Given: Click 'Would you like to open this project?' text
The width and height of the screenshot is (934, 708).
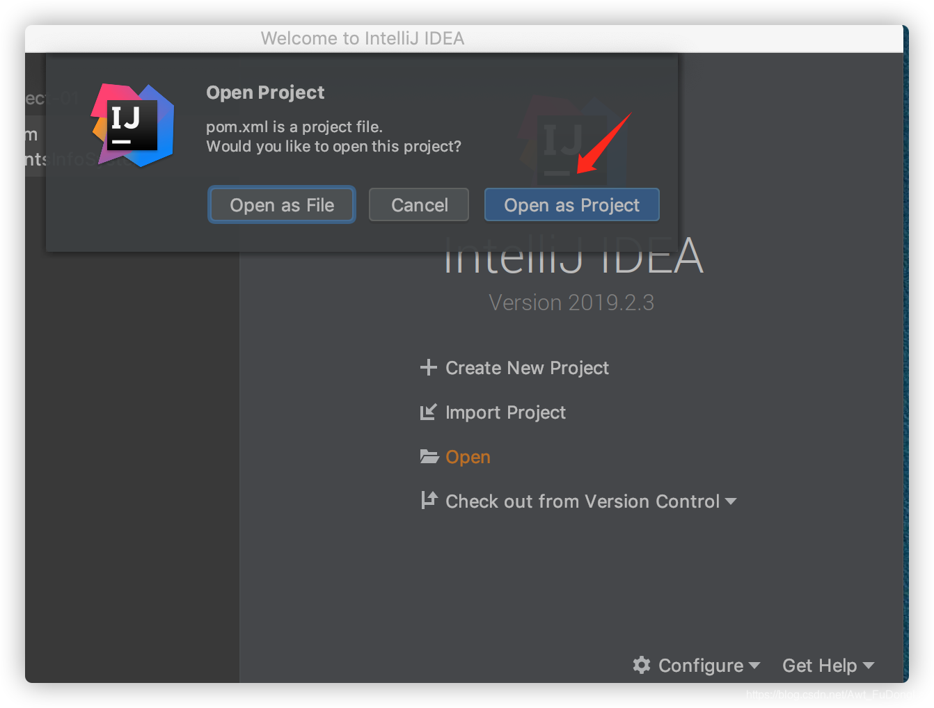Looking at the screenshot, I should pos(333,147).
